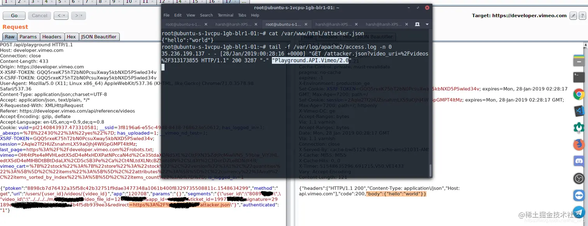Image resolution: width=588 pixels, height=226 pixels.
Task: Open OBS Studio from the dock
Action: 579,178
